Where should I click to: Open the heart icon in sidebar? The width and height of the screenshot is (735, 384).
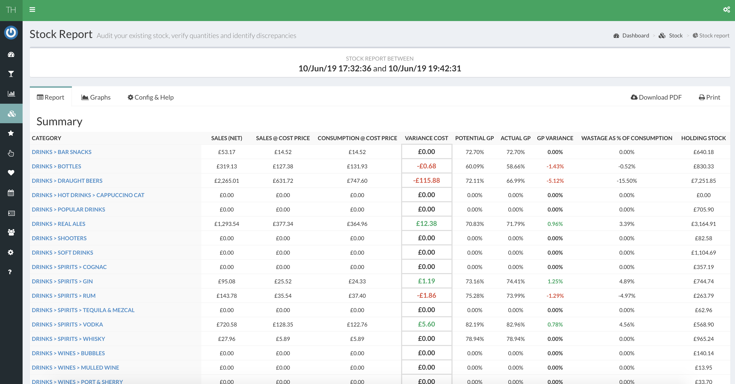(x=11, y=172)
